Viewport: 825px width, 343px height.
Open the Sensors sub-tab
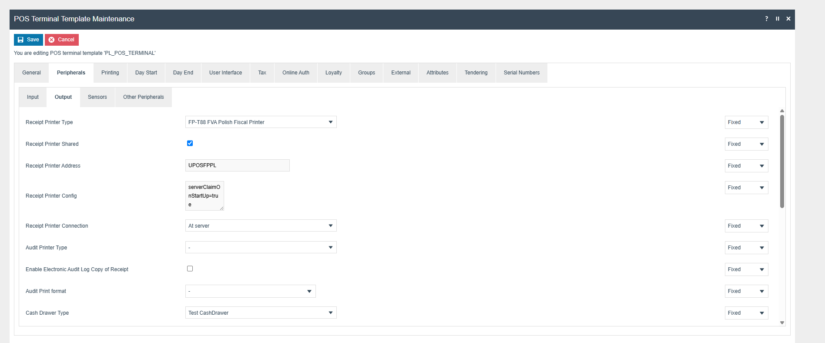coord(97,97)
